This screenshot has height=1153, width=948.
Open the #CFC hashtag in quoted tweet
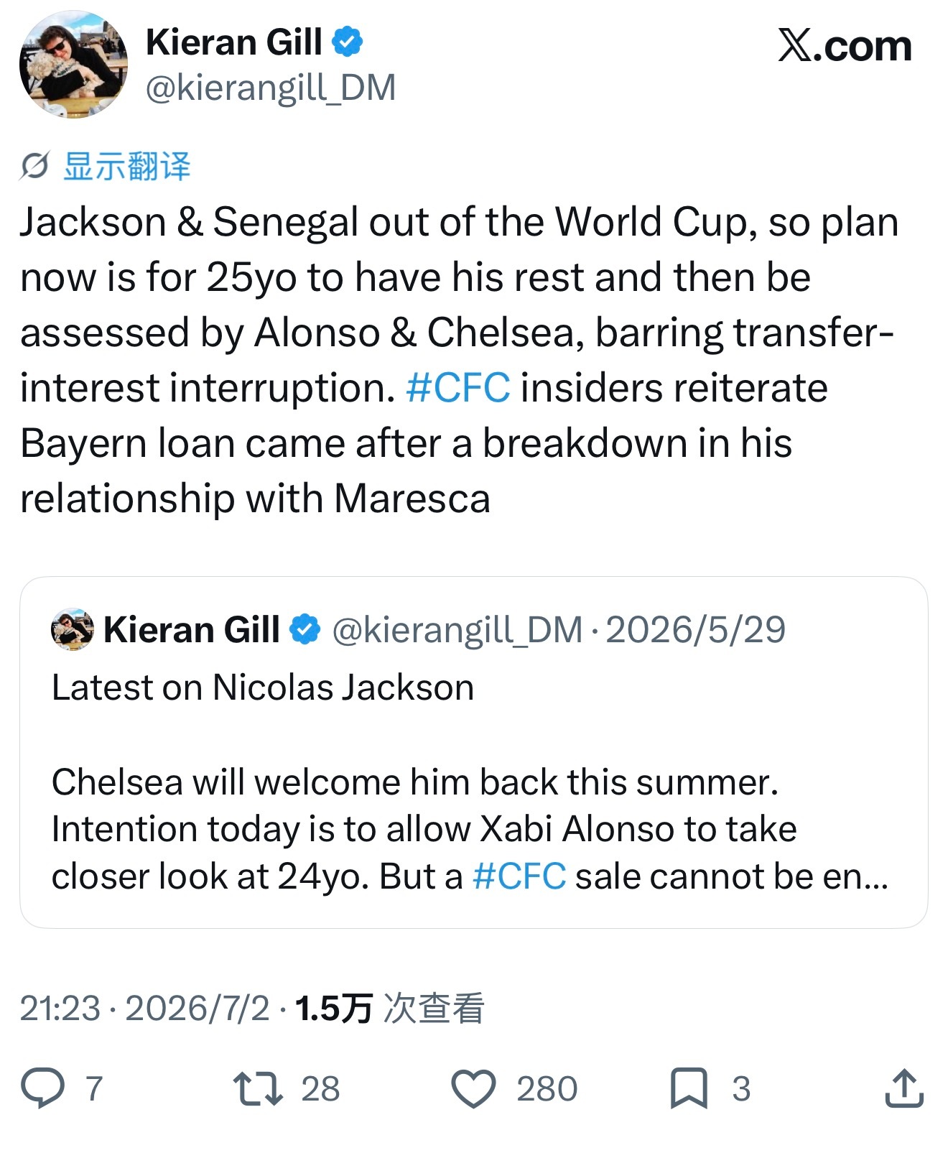519,876
